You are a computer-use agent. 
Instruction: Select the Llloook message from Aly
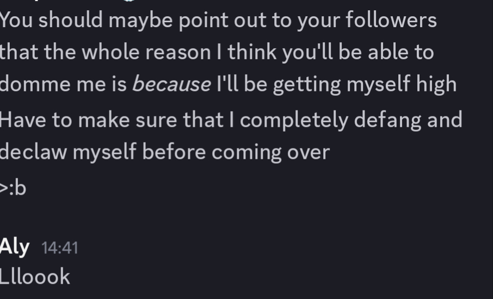(x=35, y=277)
